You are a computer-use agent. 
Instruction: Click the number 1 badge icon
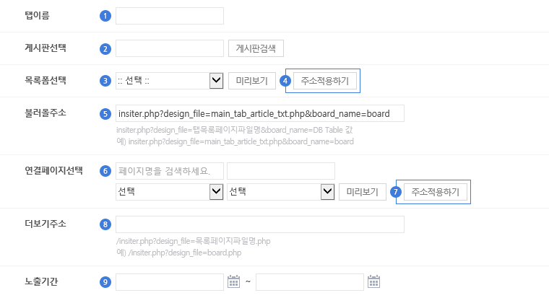click(x=105, y=16)
